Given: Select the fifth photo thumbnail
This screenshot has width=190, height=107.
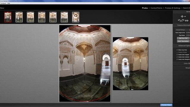Looking at the screenshot, I should (x=53, y=17).
